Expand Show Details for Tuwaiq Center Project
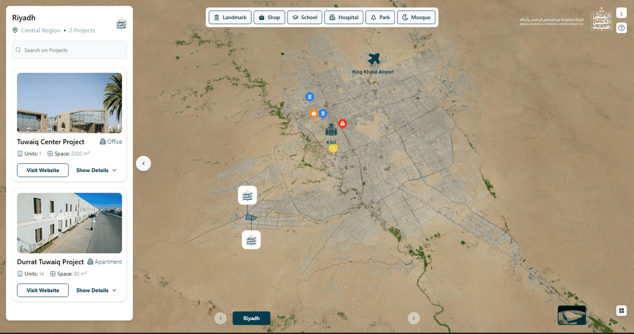 96,170
